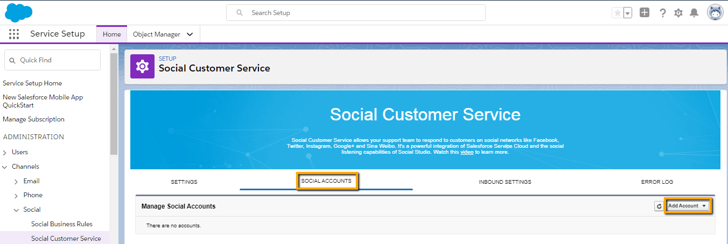Click the 'There are no accounts.' message
This screenshot has height=244, width=728.
[173, 225]
